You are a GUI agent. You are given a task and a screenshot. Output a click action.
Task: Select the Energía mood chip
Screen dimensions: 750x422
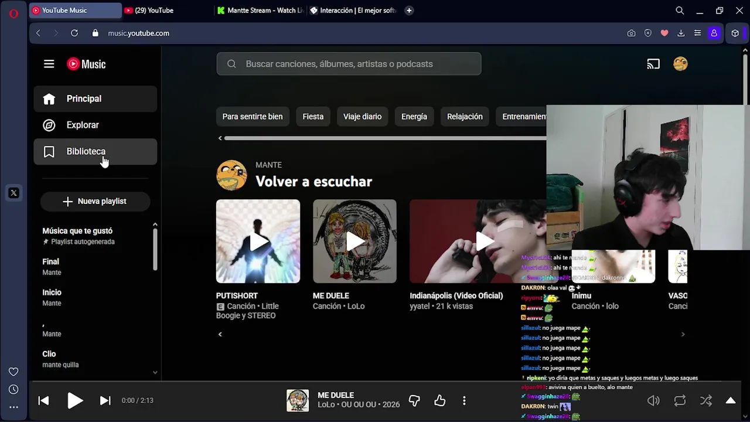click(414, 117)
